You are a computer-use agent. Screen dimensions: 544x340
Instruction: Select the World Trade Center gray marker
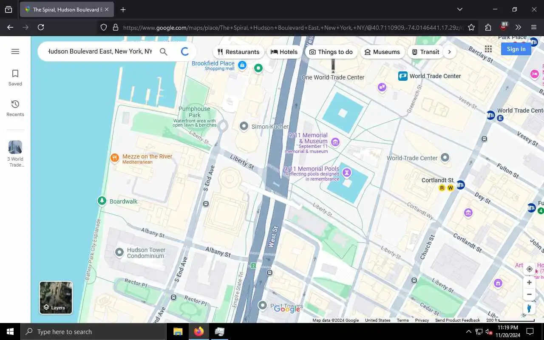[x=445, y=157]
